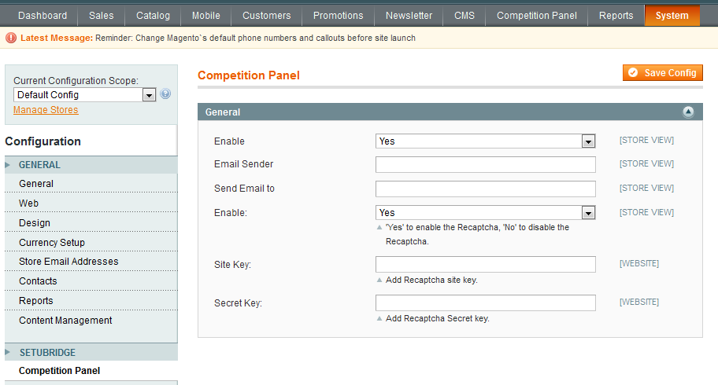Click the Site Key input field
This screenshot has height=385, width=718.
[x=485, y=265]
